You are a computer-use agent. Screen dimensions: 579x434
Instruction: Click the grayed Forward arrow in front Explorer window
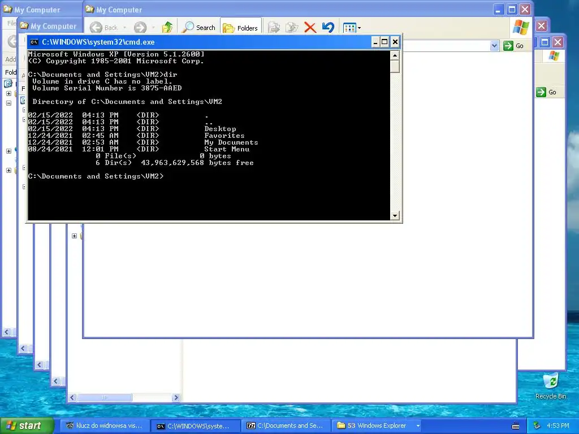140,27
